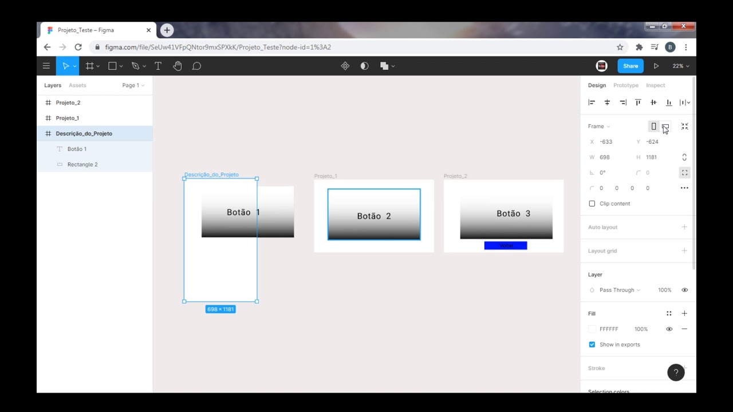The width and height of the screenshot is (733, 412).
Task: Switch to the Layers tab
Action: (53, 85)
